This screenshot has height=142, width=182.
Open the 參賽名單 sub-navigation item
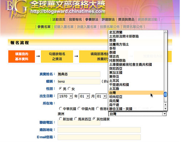tap(44, 27)
